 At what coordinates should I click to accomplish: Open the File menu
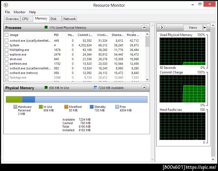[x=7, y=12]
